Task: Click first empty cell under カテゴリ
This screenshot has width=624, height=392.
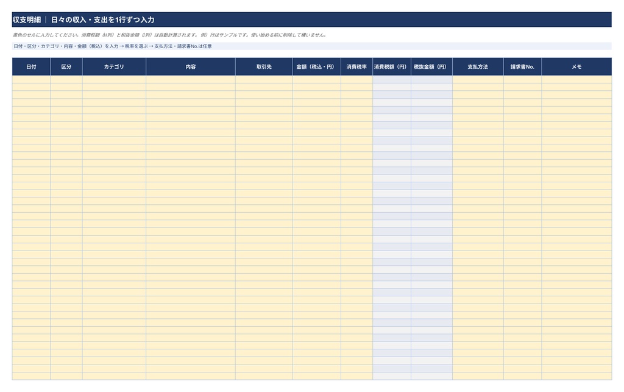Action: tap(114, 80)
